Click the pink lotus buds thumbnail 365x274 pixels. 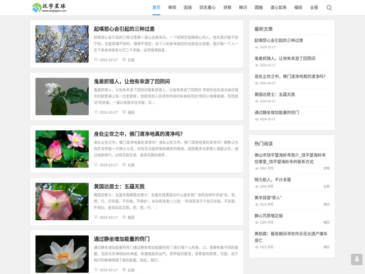[x=62, y=149]
